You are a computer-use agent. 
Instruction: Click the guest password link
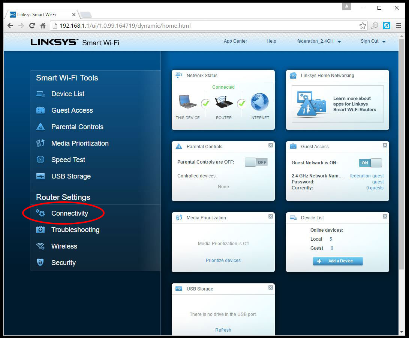pyautogui.click(x=378, y=182)
